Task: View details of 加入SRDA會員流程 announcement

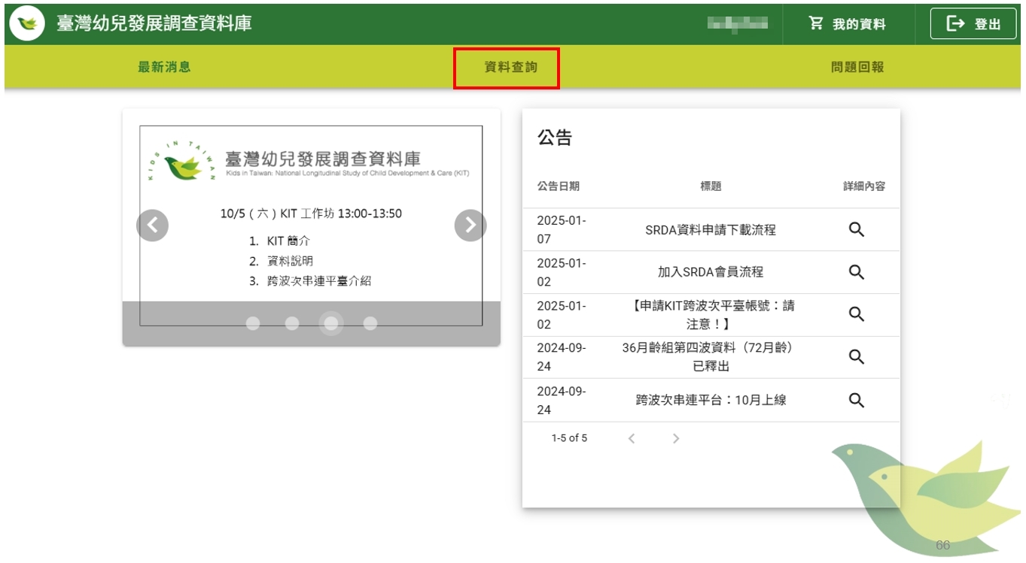Action: click(856, 272)
